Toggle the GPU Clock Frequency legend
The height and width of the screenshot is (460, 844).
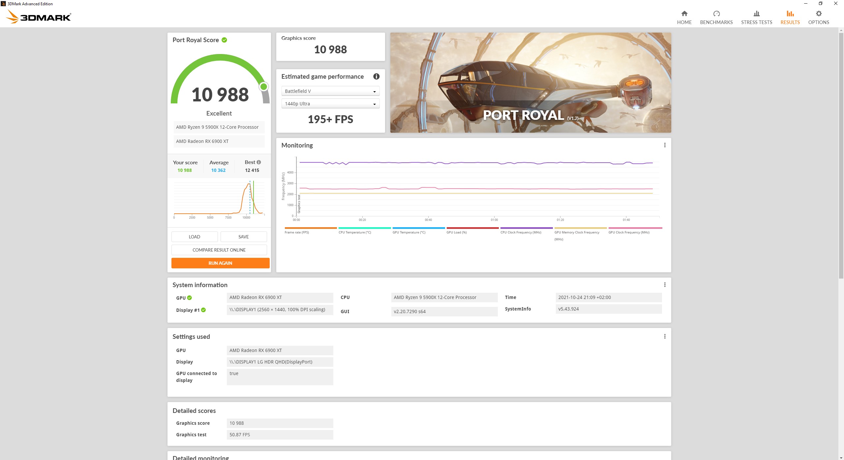tap(635, 230)
